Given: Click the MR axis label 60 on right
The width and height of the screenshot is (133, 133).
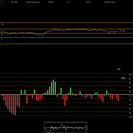Looking at the screenshot, I should pyautogui.click(x=130, y=83).
